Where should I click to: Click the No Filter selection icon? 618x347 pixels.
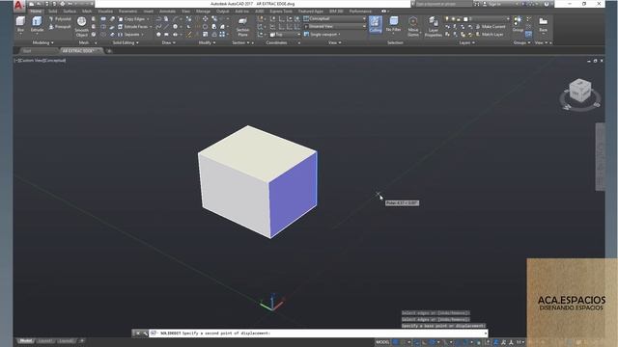(393, 24)
